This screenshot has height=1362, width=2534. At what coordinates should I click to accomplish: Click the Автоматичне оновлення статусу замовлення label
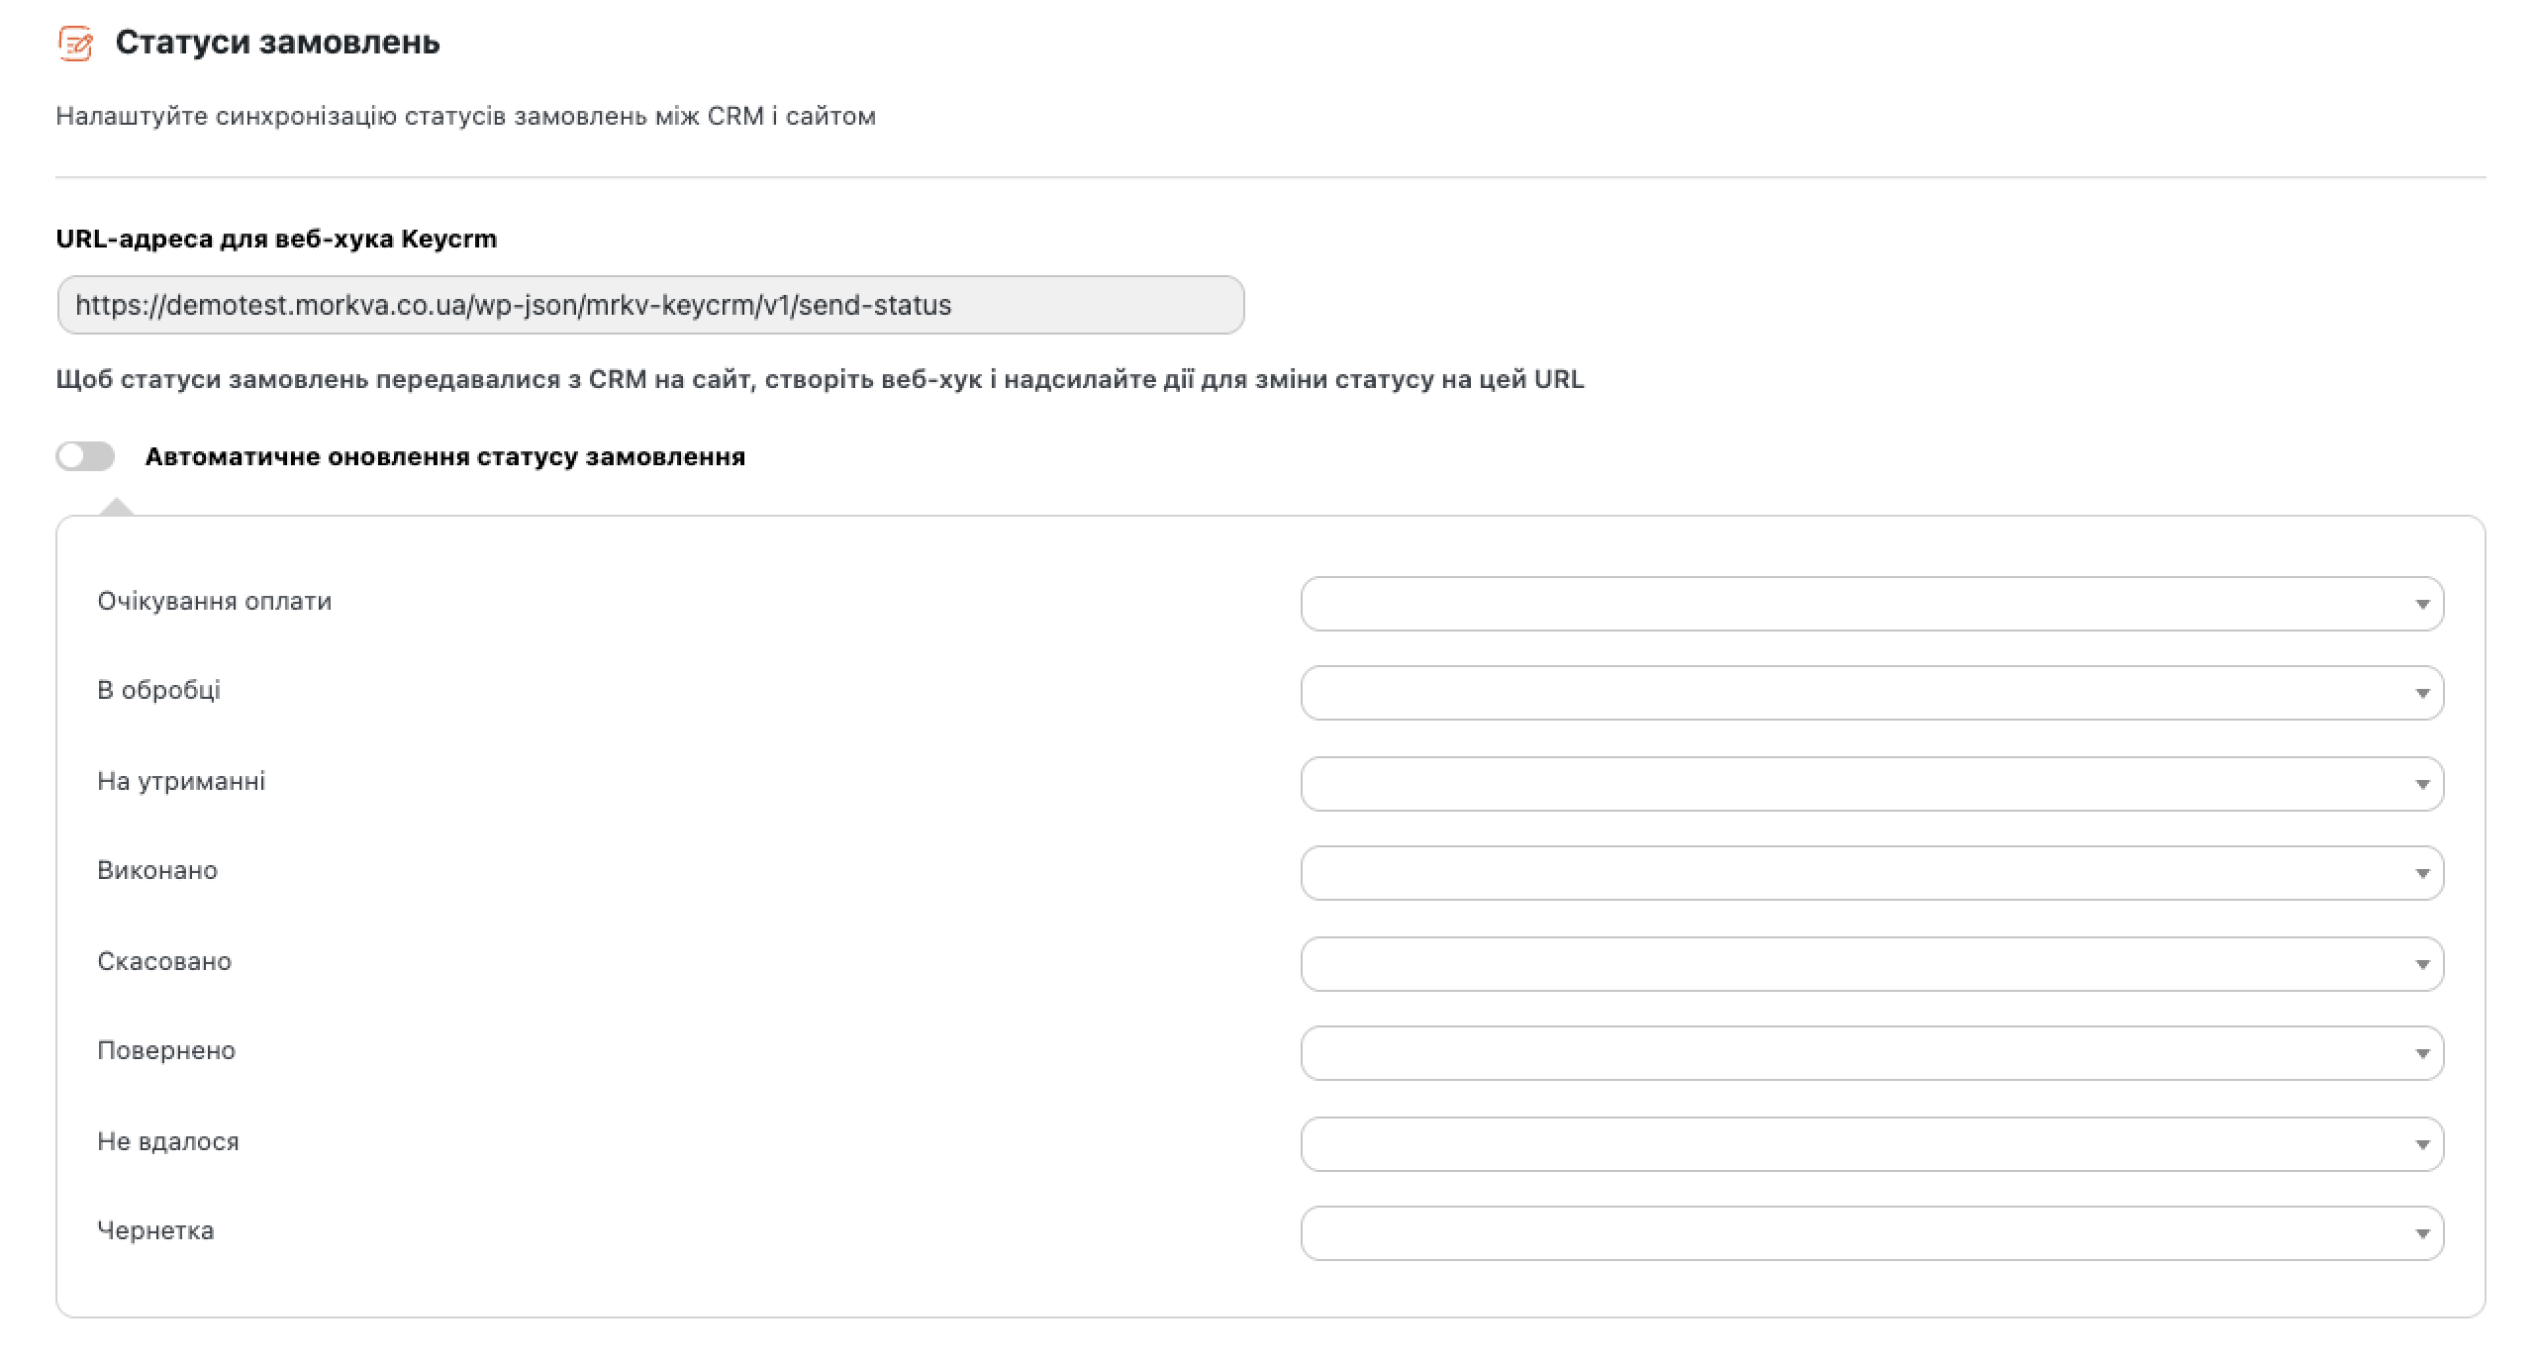pyautogui.click(x=444, y=456)
